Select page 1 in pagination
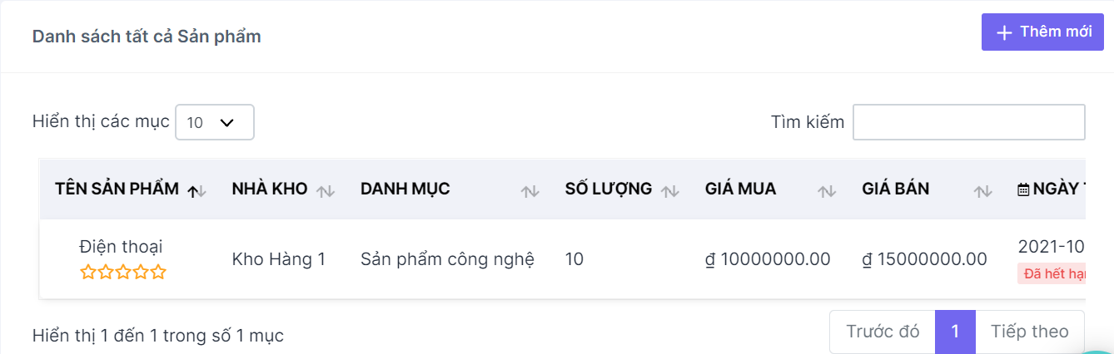The image size is (1114, 354). (x=955, y=332)
